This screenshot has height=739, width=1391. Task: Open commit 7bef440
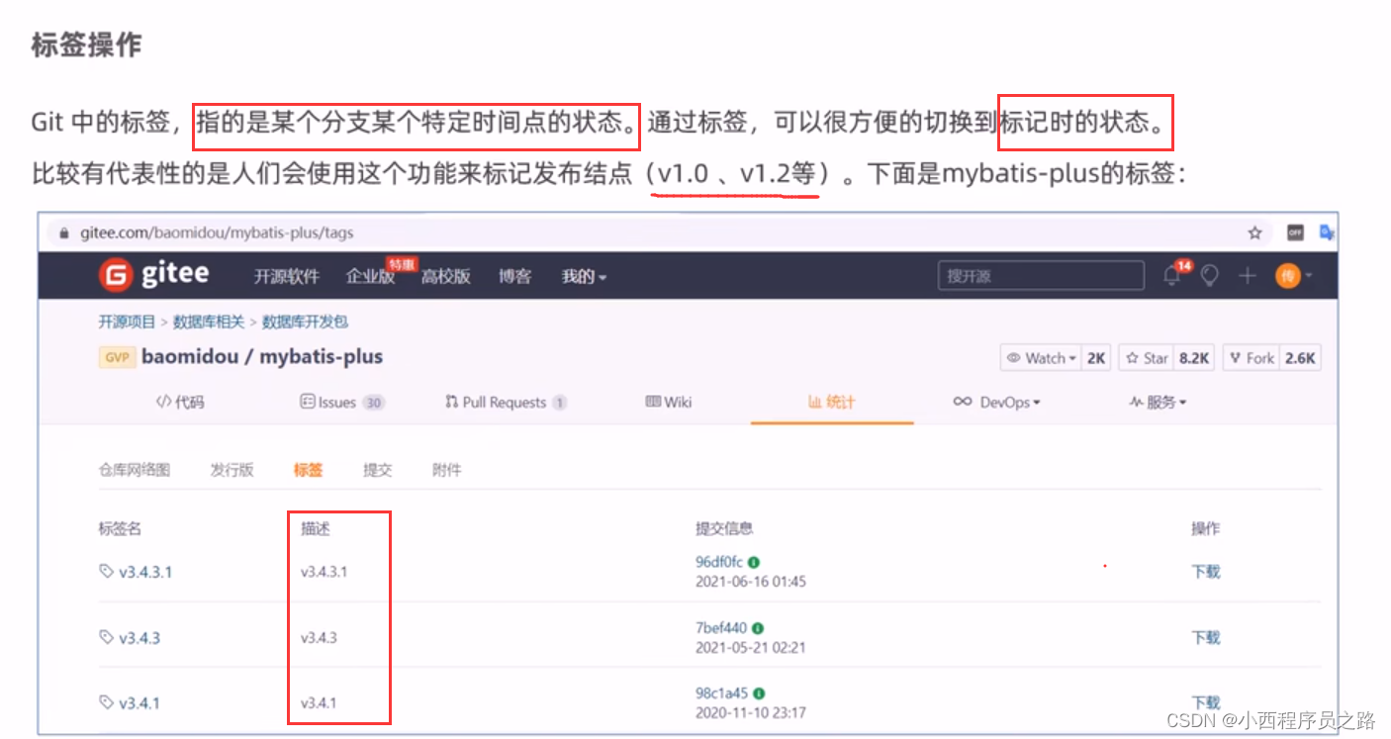[721, 627]
